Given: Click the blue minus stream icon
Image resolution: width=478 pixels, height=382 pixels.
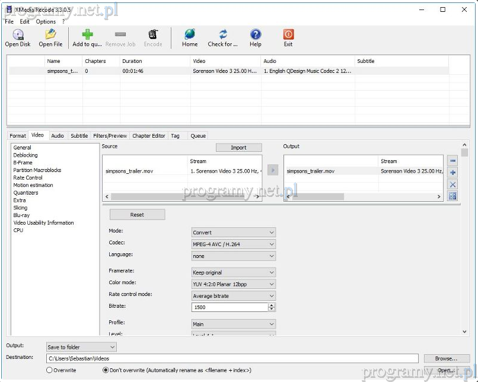Looking at the screenshot, I should pyautogui.click(x=452, y=161).
